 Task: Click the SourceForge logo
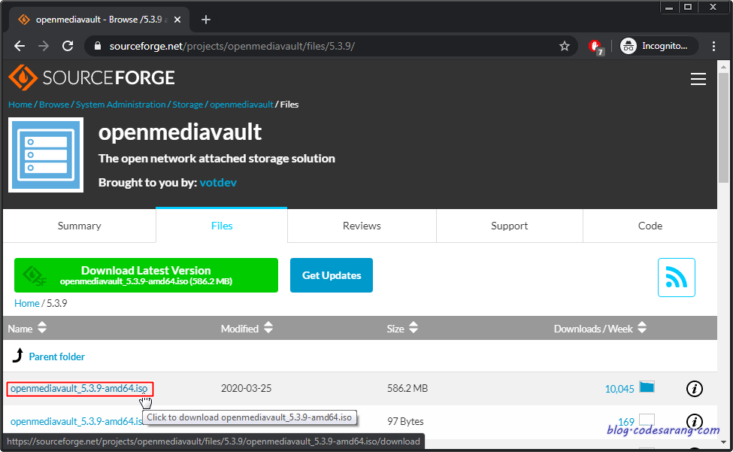[x=92, y=77]
